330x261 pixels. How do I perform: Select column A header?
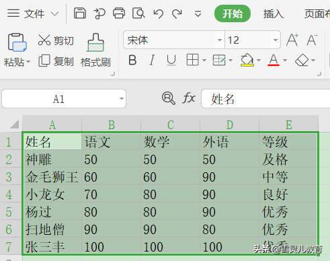tap(52, 124)
